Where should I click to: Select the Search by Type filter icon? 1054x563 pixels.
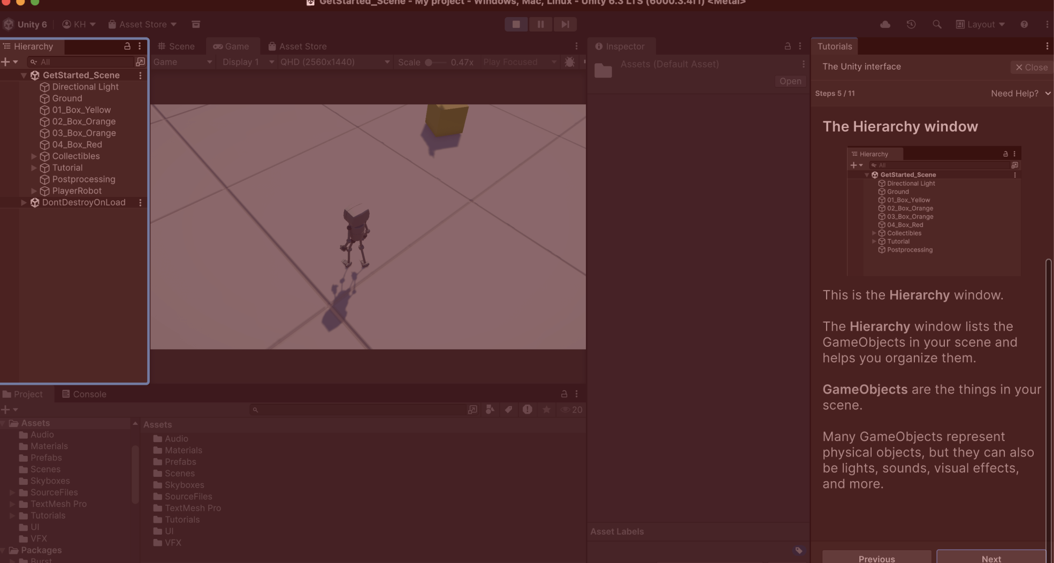pos(490,409)
